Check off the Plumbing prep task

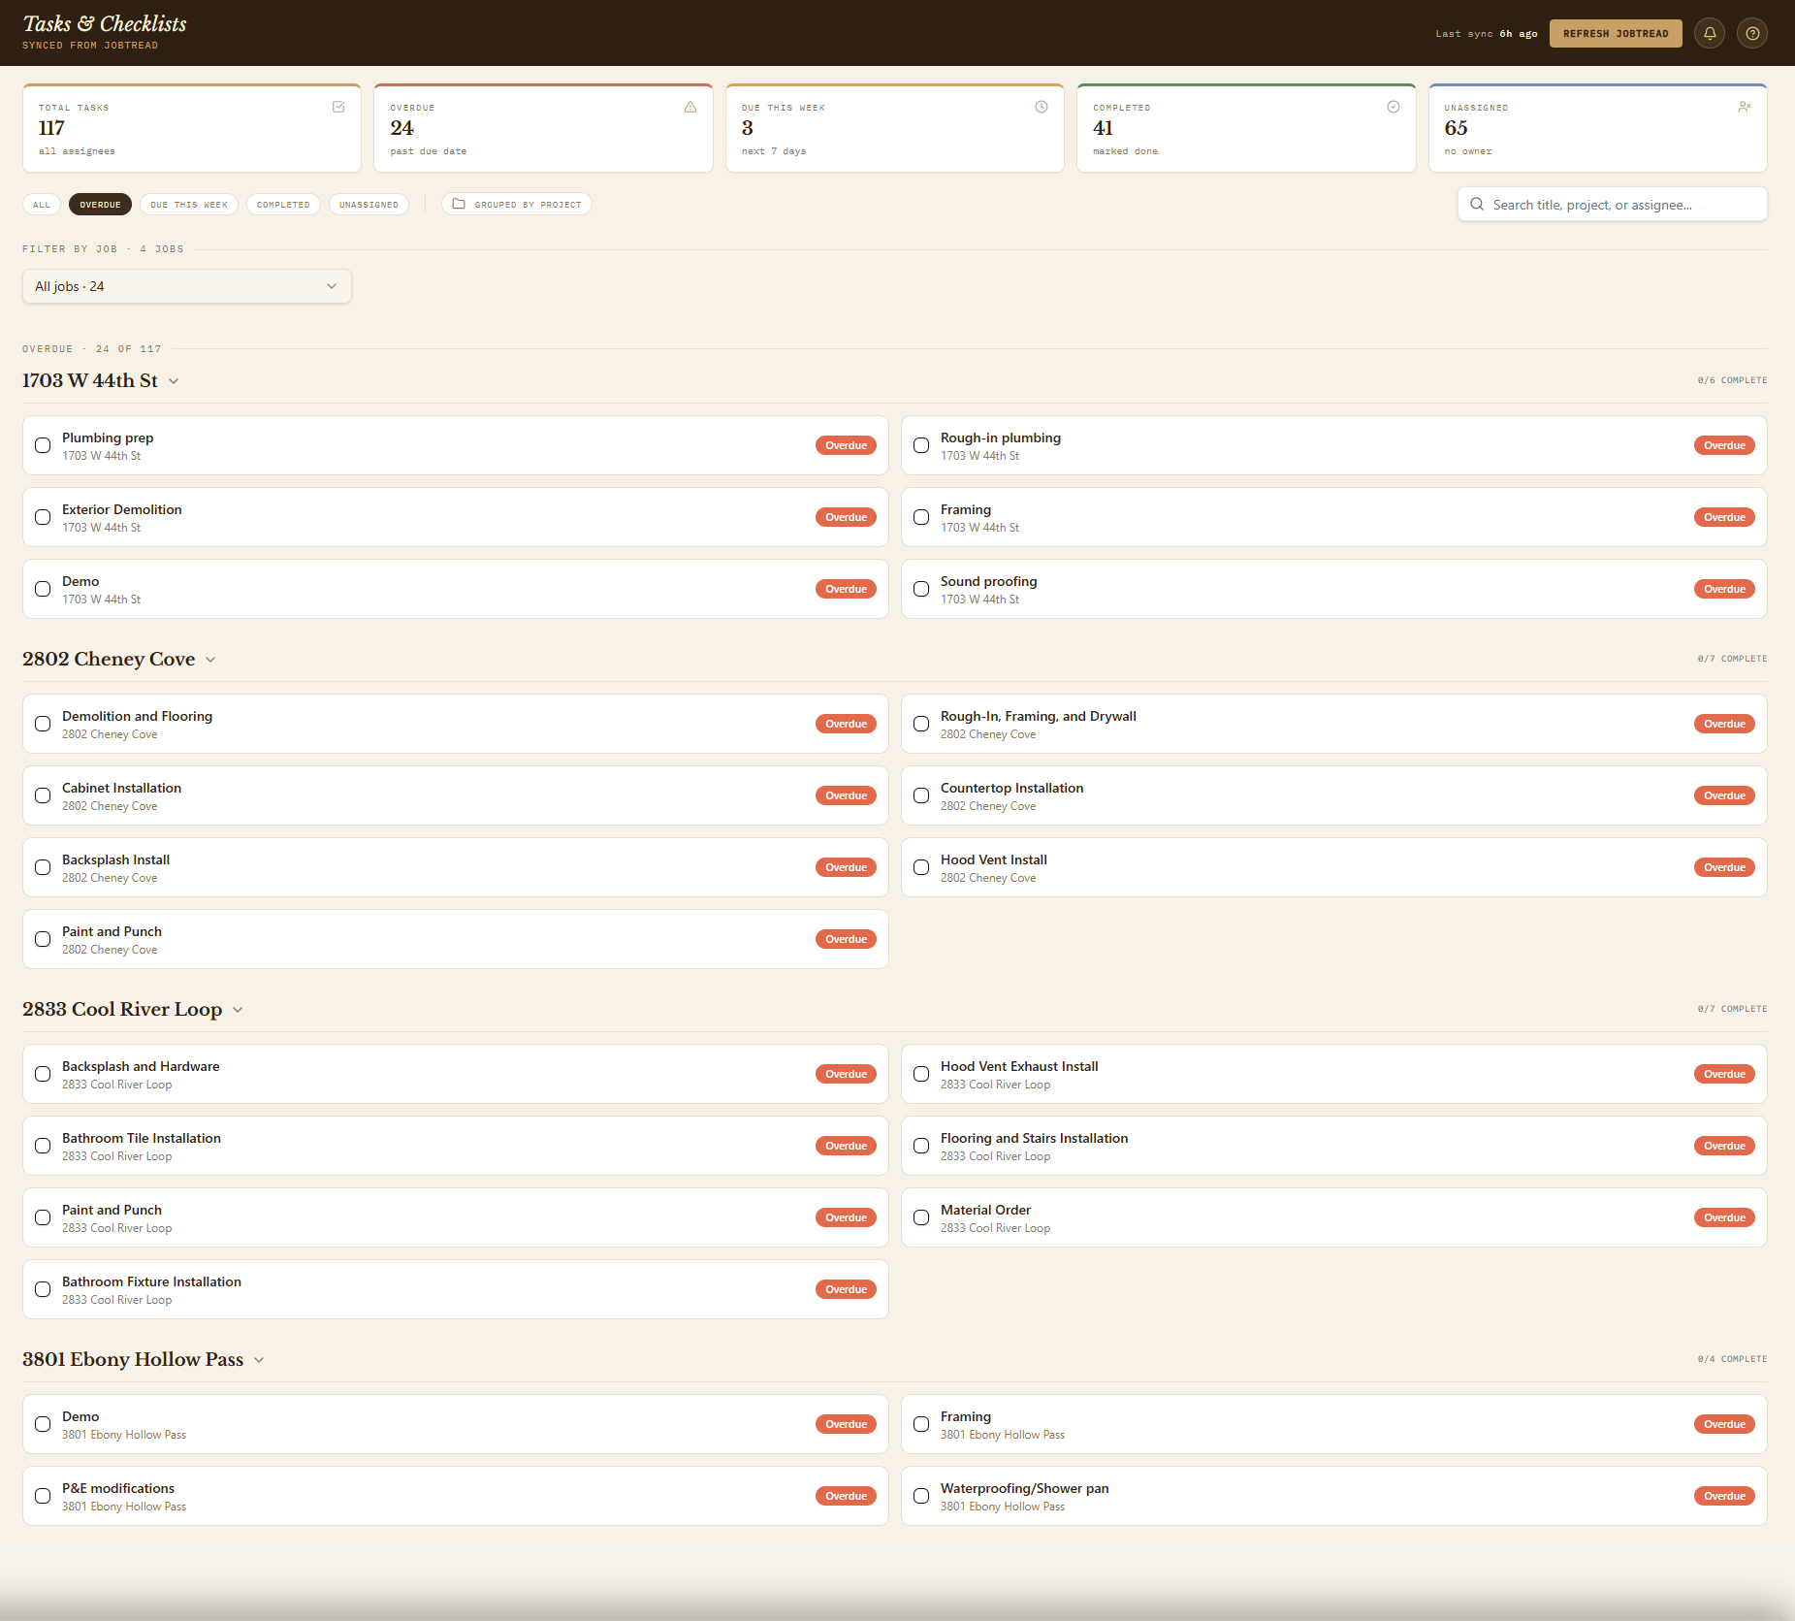coord(43,445)
